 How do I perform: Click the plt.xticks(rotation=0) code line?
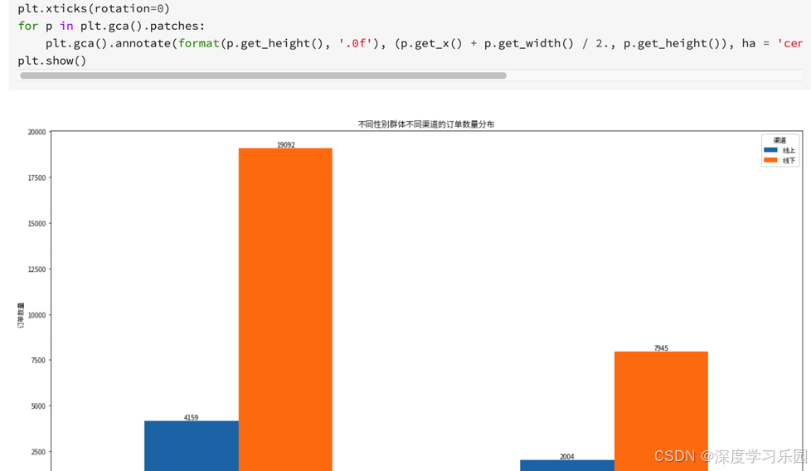pos(94,8)
